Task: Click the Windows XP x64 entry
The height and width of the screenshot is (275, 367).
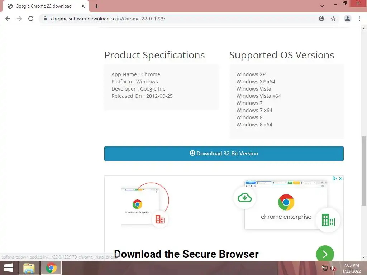Action: pos(256,82)
